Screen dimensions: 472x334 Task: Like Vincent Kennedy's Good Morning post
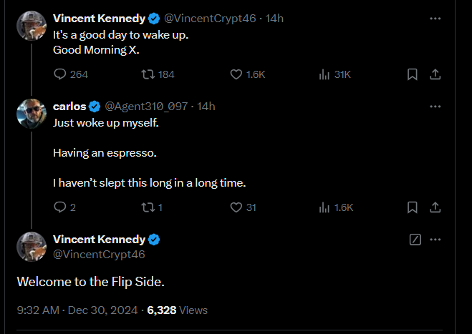tap(236, 74)
